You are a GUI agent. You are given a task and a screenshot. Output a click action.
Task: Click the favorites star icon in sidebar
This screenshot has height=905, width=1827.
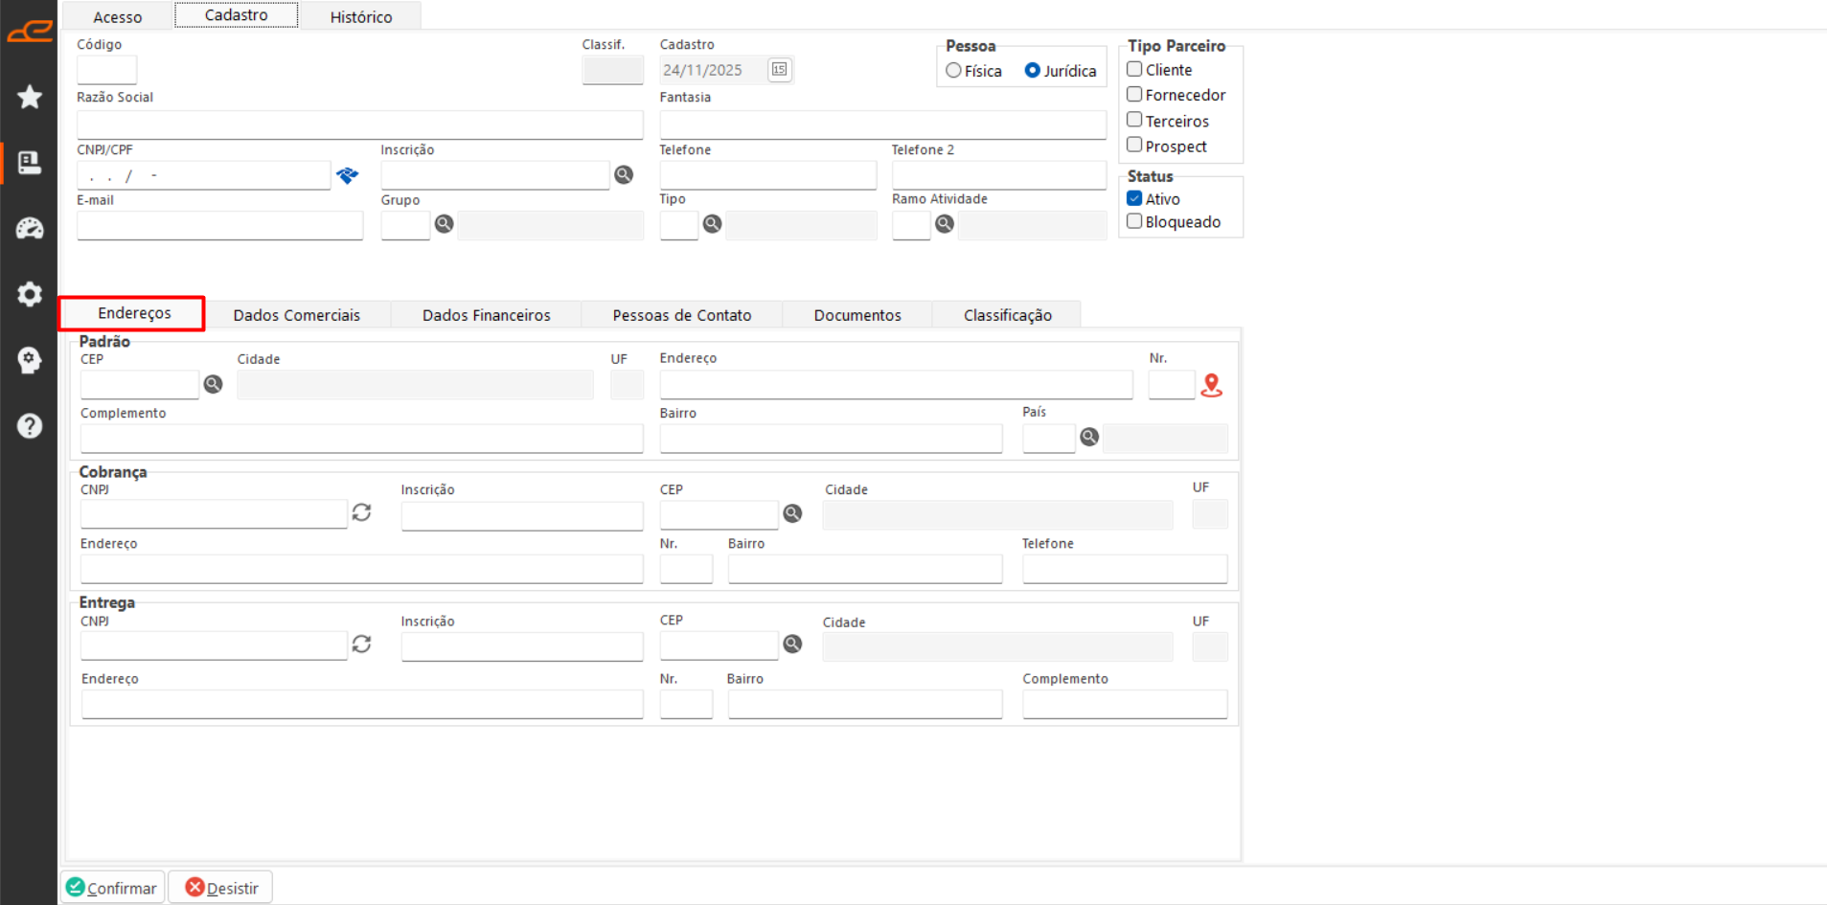[x=30, y=97]
